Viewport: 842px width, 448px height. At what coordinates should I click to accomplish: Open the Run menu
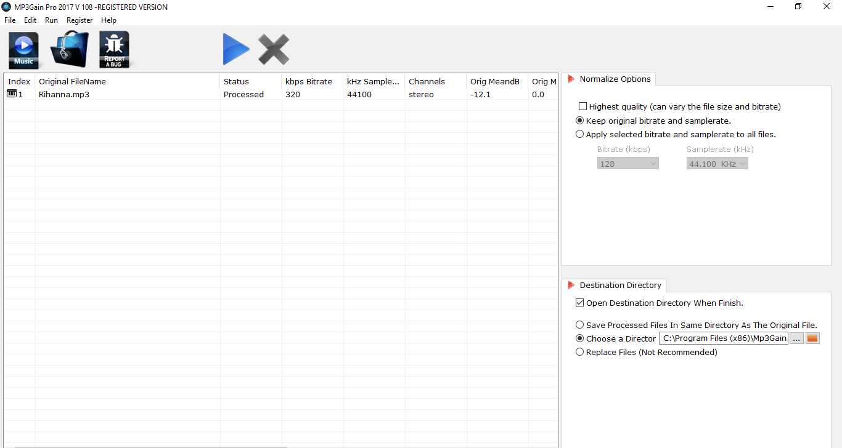point(51,20)
